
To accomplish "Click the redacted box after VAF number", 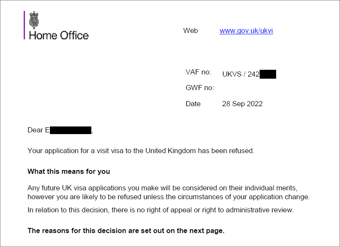I will coord(268,74).
